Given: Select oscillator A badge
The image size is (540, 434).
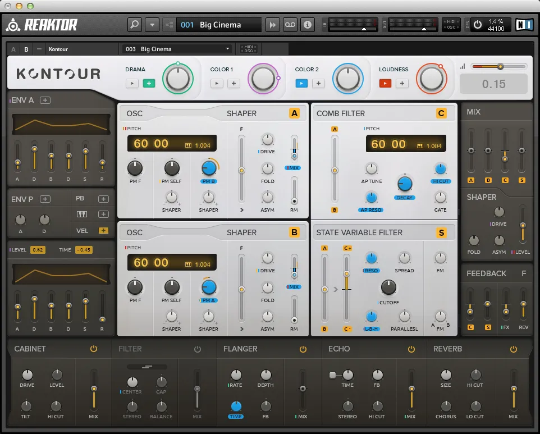Looking at the screenshot, I should click(295, 113).
